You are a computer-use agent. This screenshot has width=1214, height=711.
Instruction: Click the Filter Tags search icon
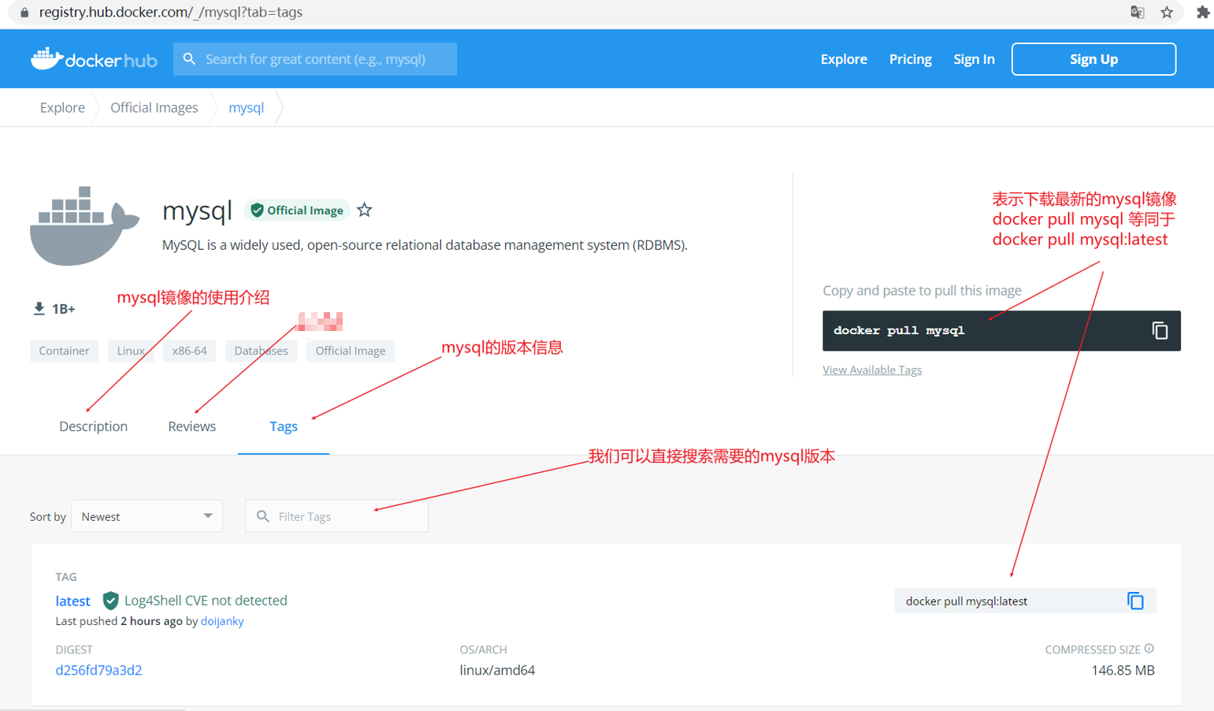(263, 516)
